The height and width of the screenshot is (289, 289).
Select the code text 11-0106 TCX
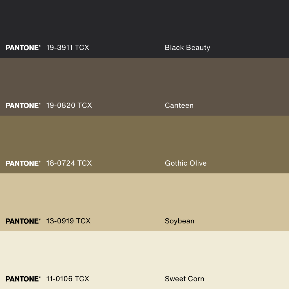click(68, 279)
